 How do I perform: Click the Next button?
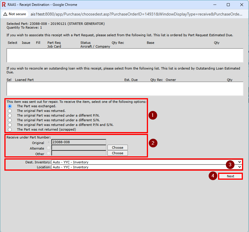[x=230, y=176]
